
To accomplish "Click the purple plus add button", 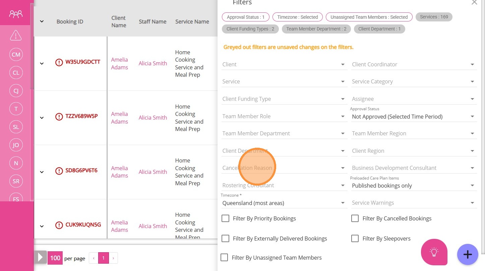I will tap(468, 255).
